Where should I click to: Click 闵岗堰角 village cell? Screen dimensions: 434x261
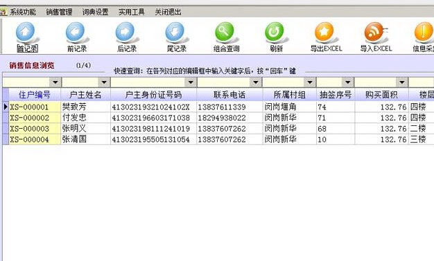pyautogui.click(x=289, y=107)
